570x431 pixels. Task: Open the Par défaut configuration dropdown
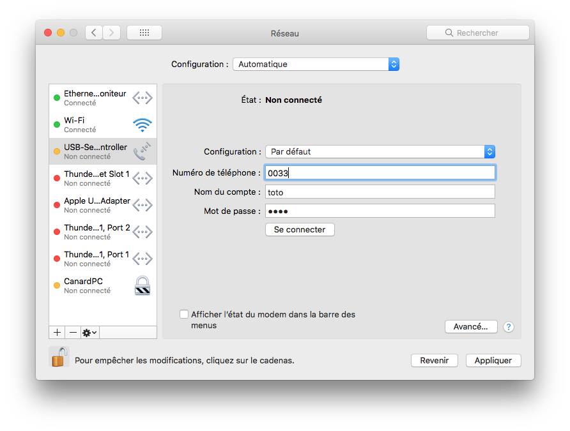click(380, 151)
